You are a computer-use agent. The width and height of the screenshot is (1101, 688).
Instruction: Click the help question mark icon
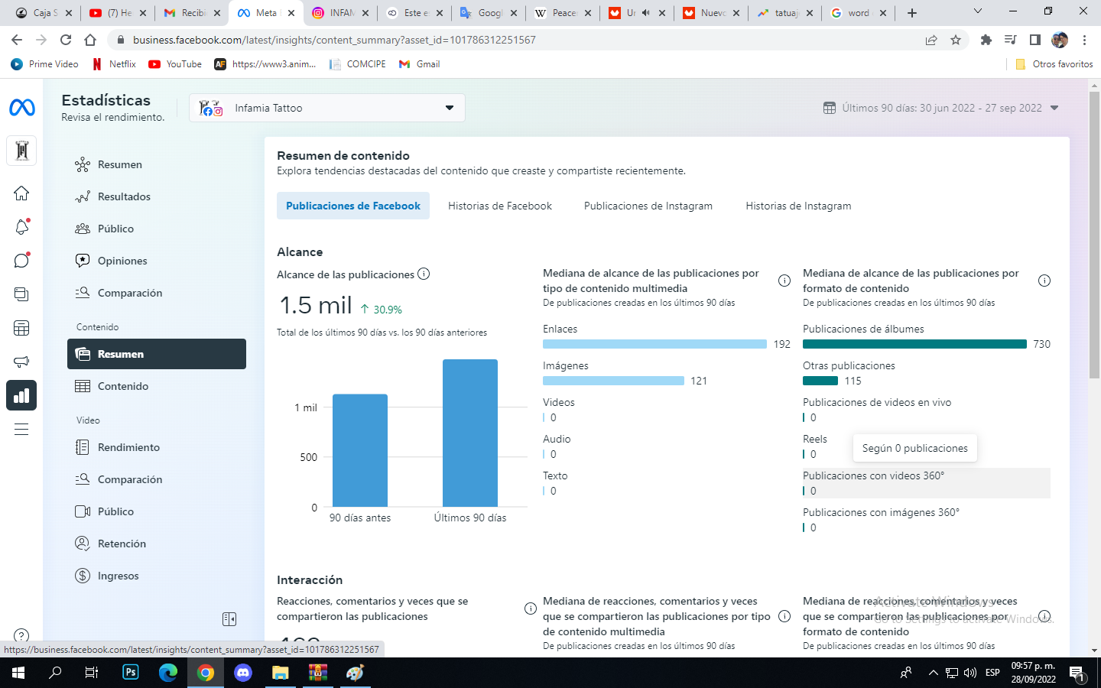tap(21, 635)
